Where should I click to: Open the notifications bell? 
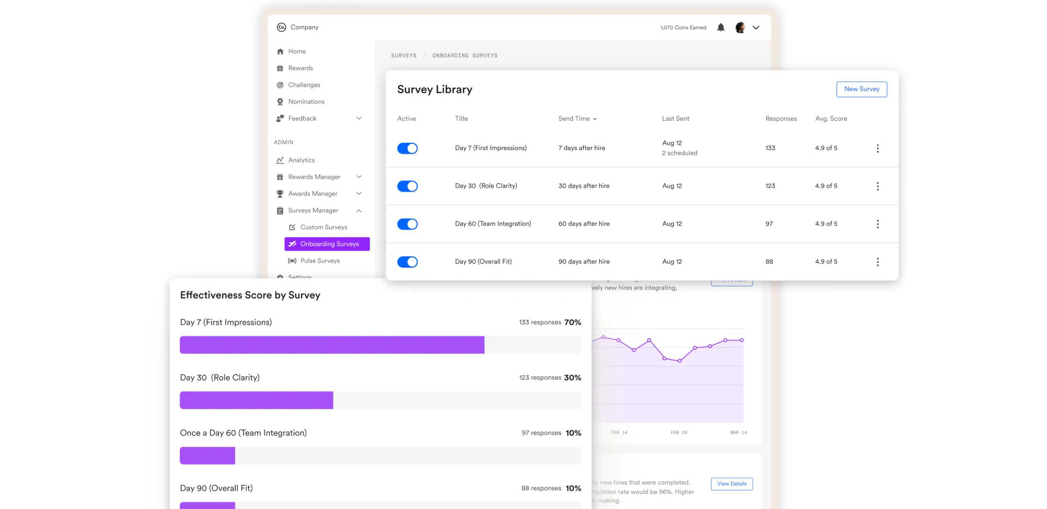point(721,27)
